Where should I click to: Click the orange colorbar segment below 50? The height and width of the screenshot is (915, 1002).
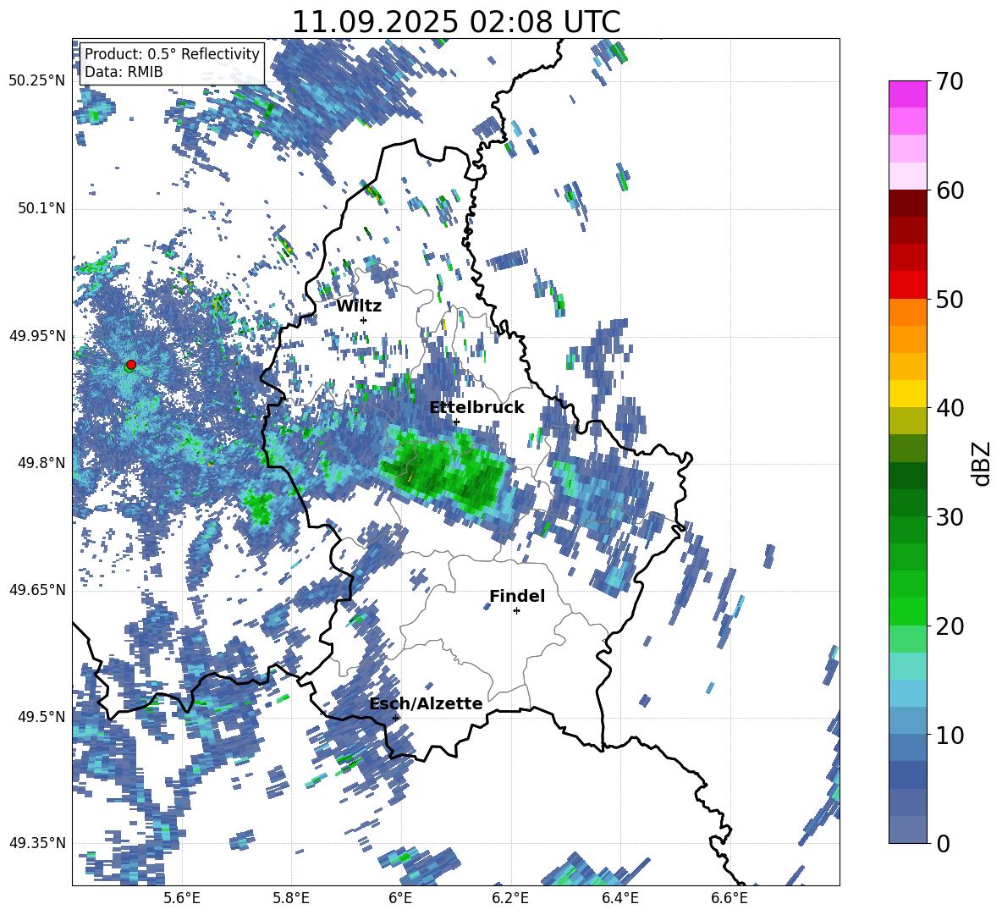point(907,312)
